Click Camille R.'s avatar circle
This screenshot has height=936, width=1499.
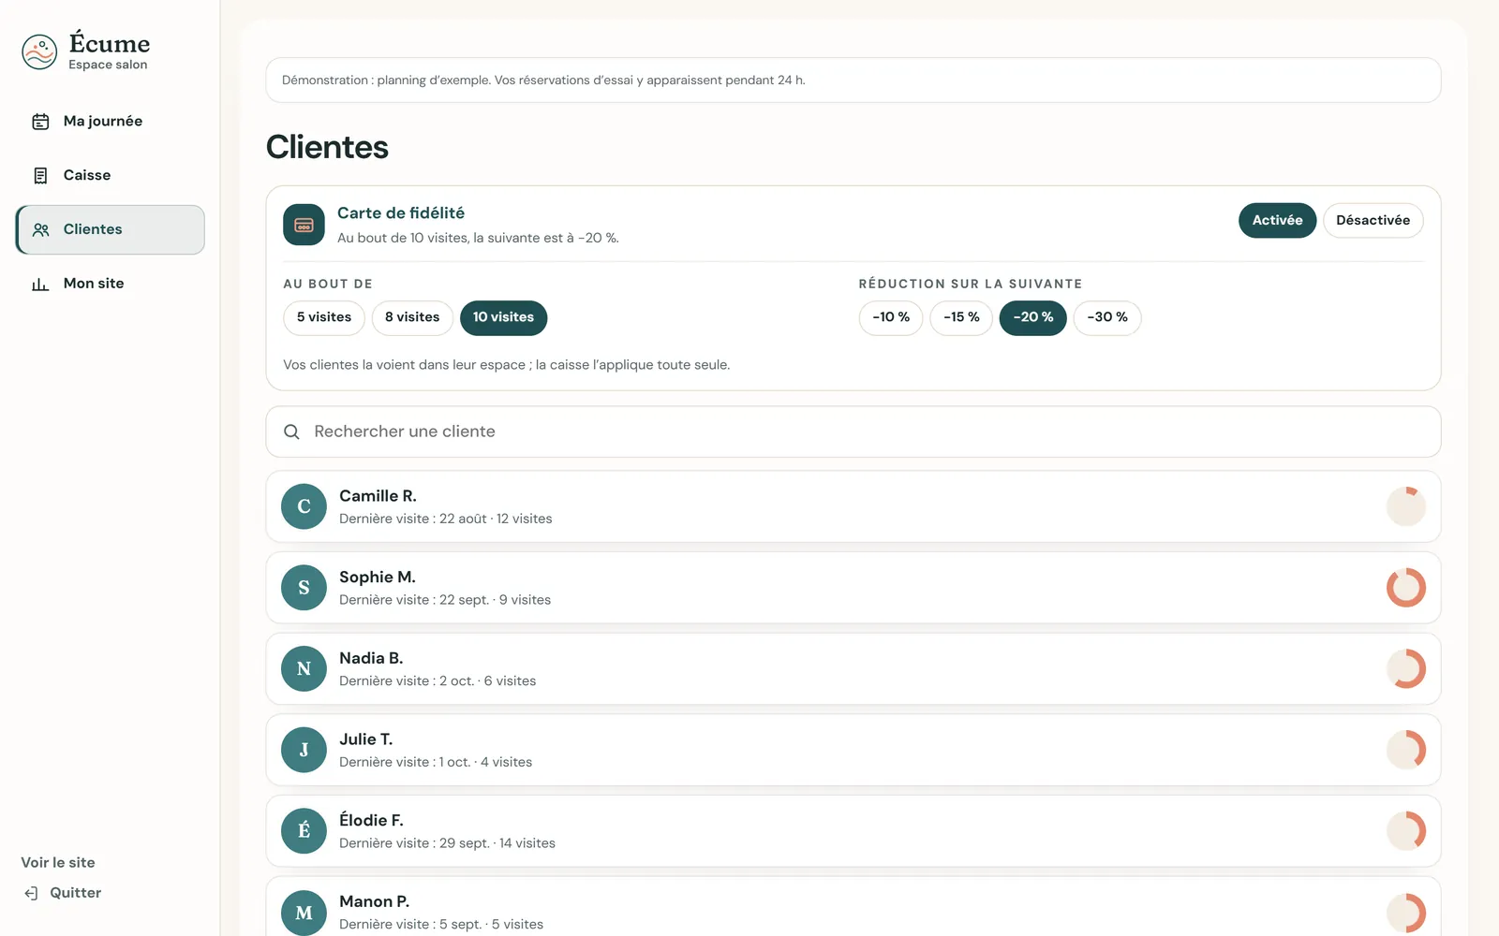point(304,506)
